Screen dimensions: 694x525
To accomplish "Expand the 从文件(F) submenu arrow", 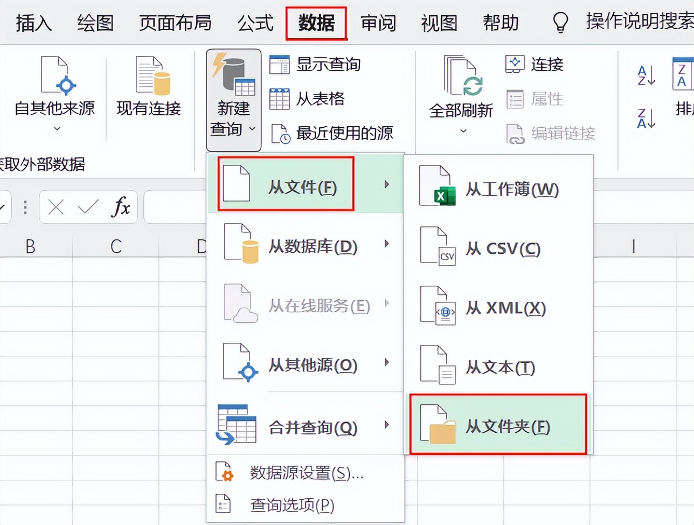I will pyautogui.click(x=386, y=184).
